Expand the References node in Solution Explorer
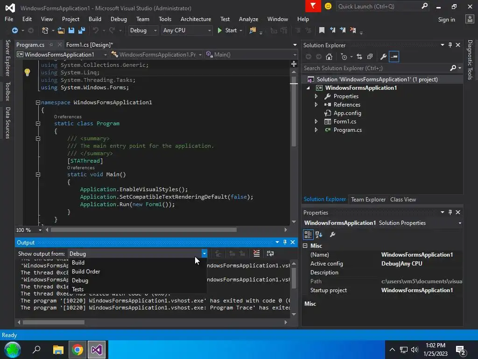Image resolution: width=478 pixels, height=359 pixels. pos(316,104)
